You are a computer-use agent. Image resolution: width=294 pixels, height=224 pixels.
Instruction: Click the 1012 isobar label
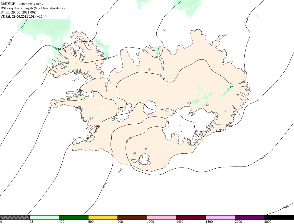click(106, 59)
